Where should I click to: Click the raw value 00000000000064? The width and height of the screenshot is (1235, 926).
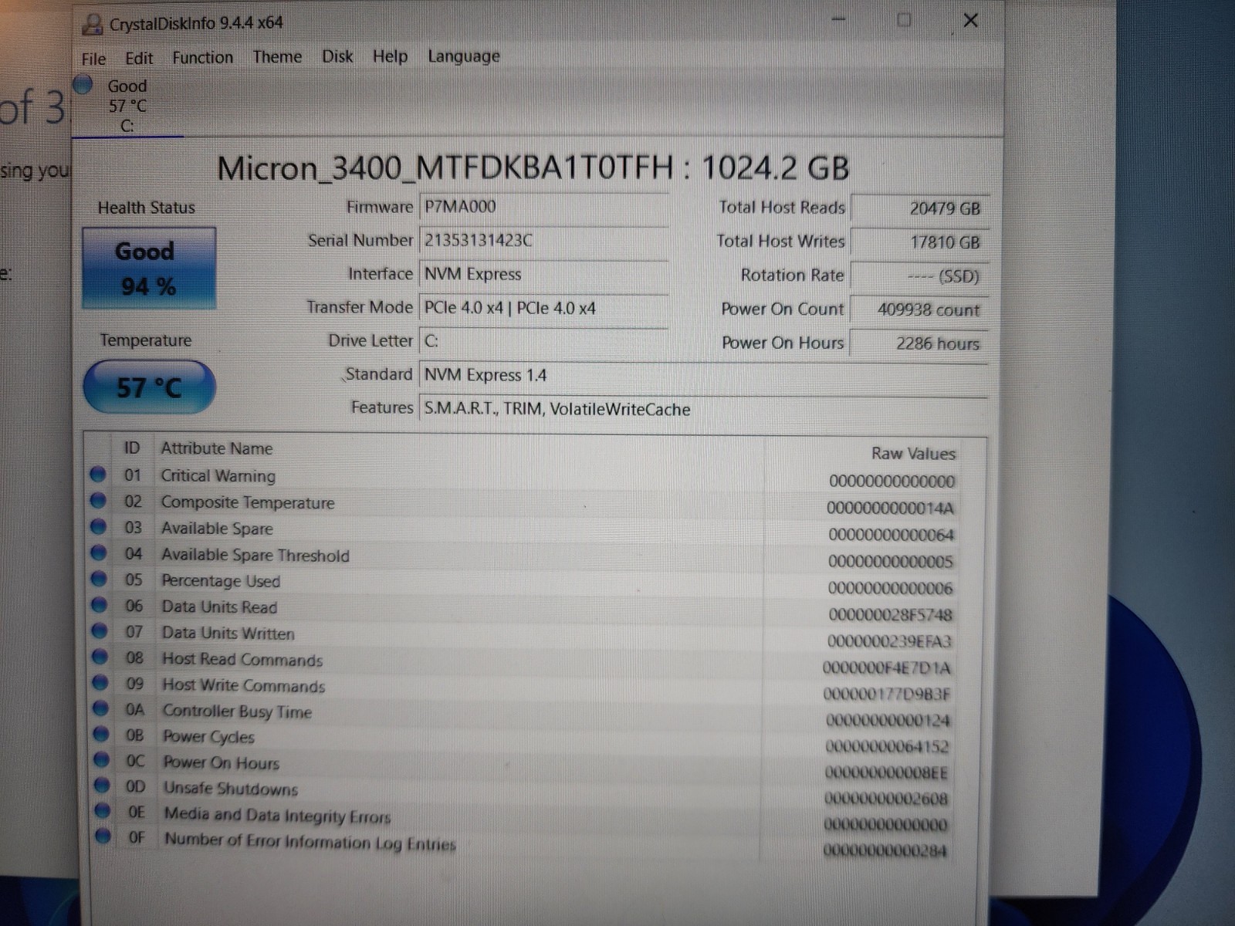(x=891, y=535)
